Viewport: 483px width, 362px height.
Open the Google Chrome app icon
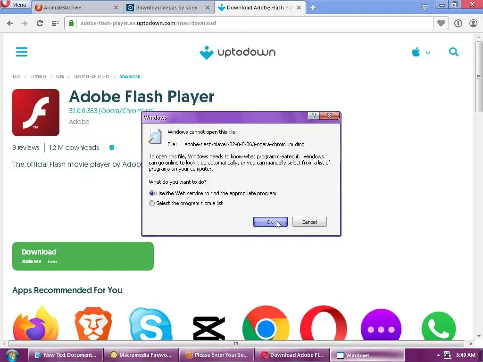pos(266,323)
